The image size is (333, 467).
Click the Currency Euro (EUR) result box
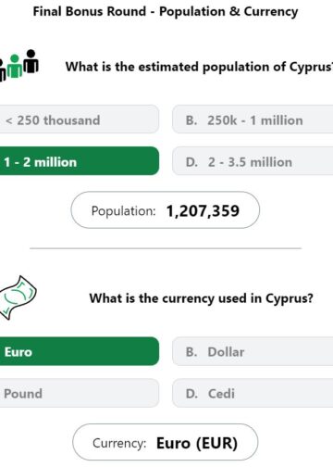point(166,442)
